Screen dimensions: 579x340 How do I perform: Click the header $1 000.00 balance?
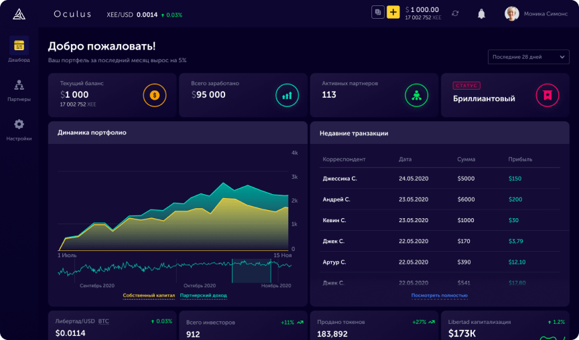point(422,10)
